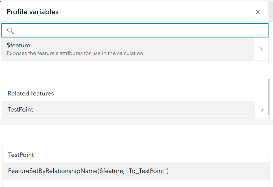
Task: Click the close X on Profile variables
Action: [258, 12]
